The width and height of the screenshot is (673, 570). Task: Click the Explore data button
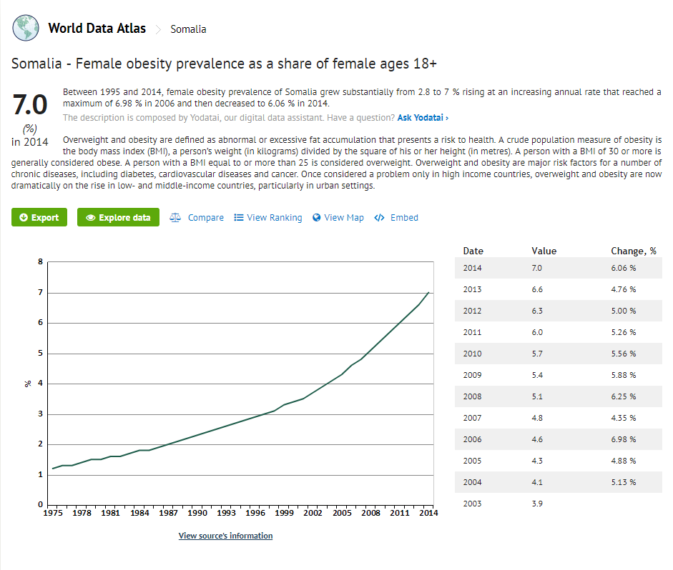tap(118, 217)
